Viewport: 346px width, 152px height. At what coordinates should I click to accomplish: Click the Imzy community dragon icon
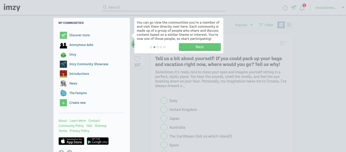[x=63, y=55]
